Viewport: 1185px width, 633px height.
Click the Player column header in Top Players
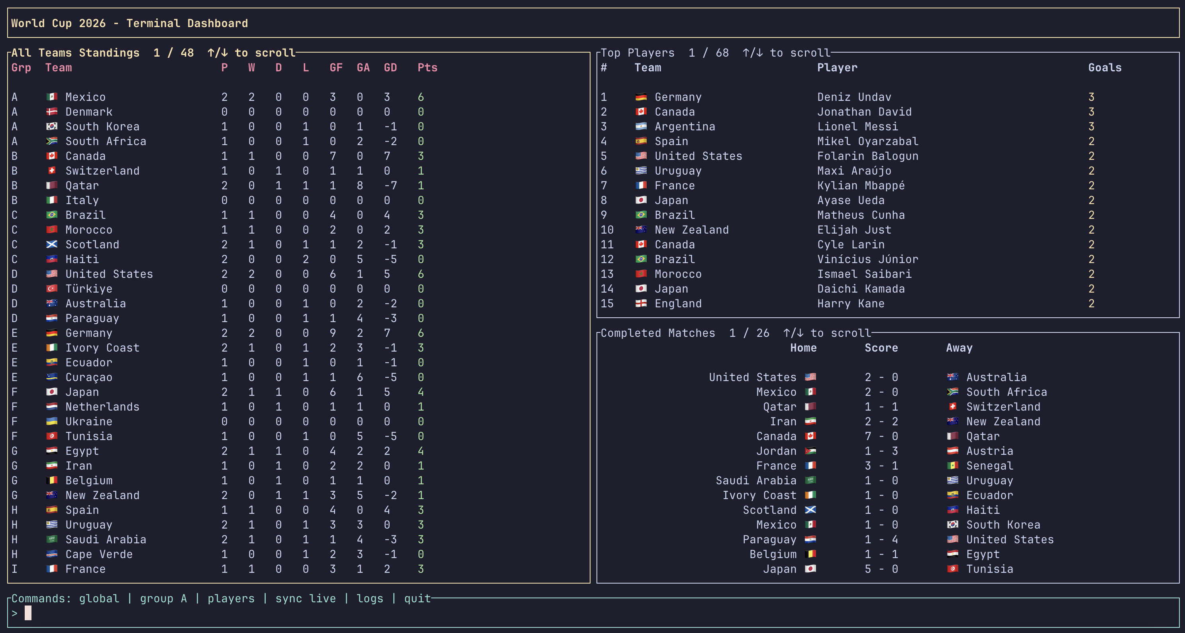pyautogui.click(x=837, y=67)
